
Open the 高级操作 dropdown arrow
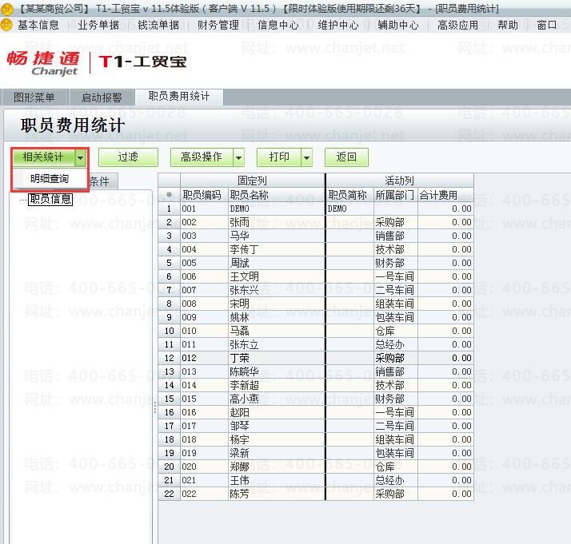tap(239, 157)
